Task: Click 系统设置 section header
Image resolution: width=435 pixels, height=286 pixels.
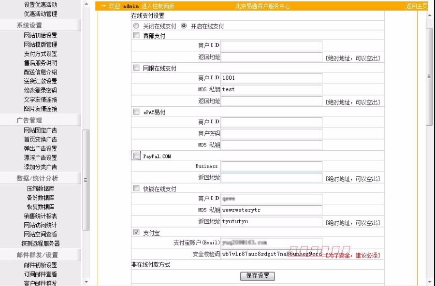Action: (29, 25)
